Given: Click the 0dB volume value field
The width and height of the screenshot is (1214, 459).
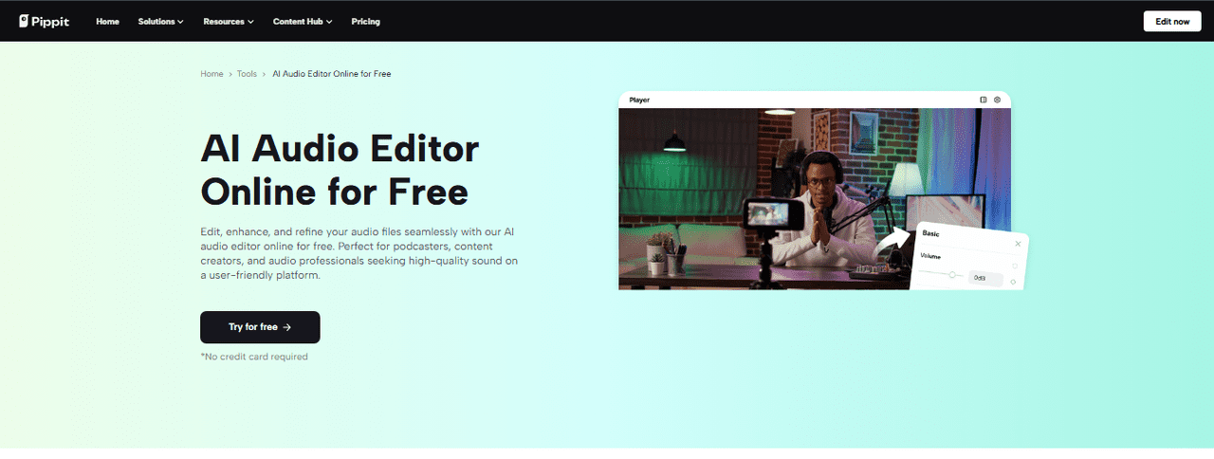Looking at the screenshot, I should point(984,278).
